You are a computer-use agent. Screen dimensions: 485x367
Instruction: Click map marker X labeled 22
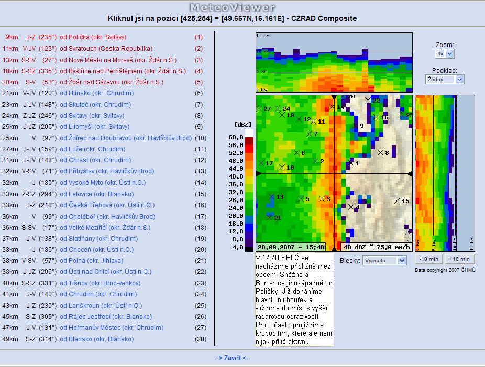[x=368, y=100]
